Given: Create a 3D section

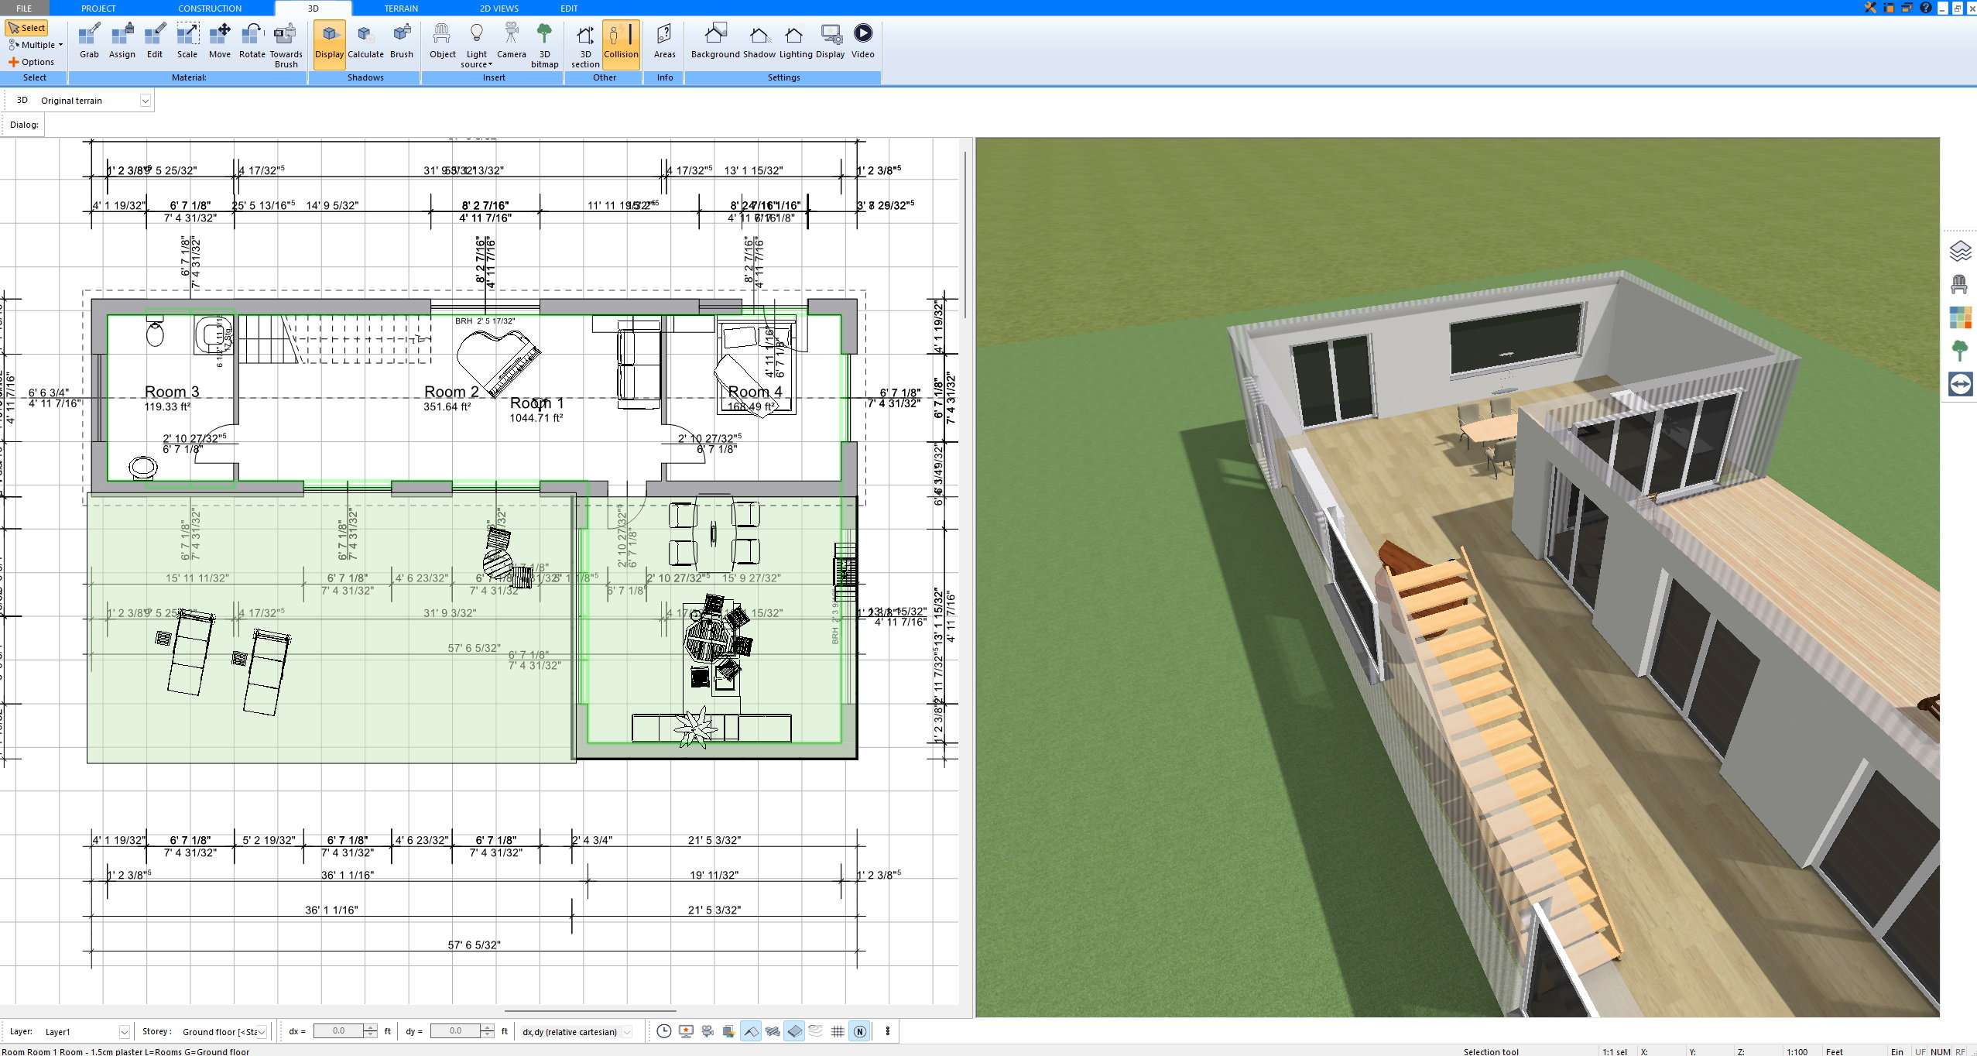Looking at the screenshot, I should pyautogui.click(x=585, y=46).
